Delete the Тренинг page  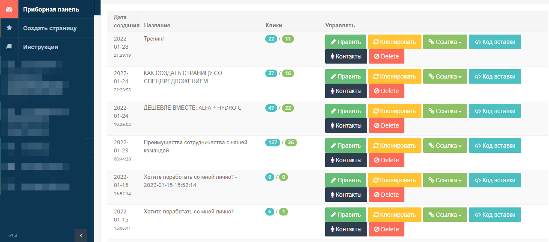pos(386,56)
